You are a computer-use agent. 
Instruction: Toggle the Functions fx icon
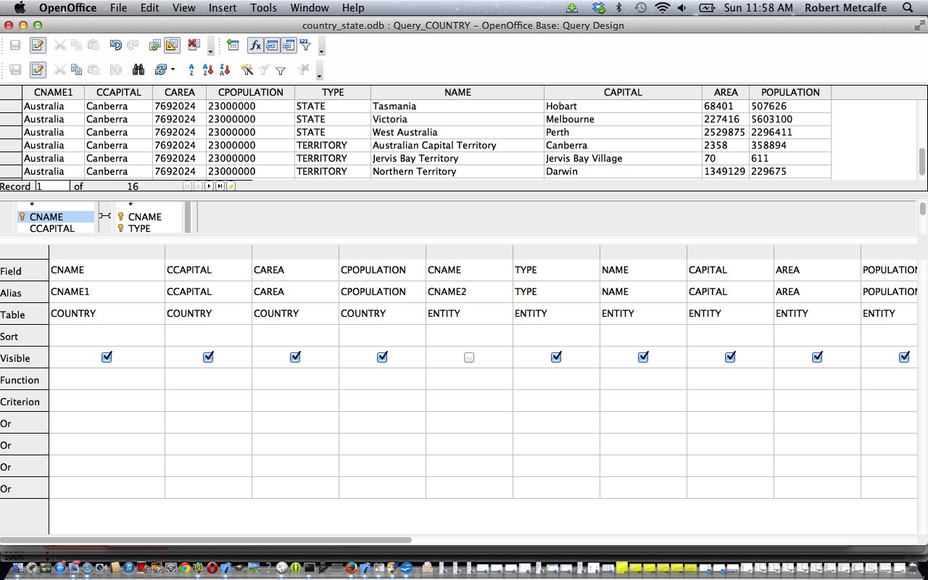pyautogui.click(x=255, y=45)
